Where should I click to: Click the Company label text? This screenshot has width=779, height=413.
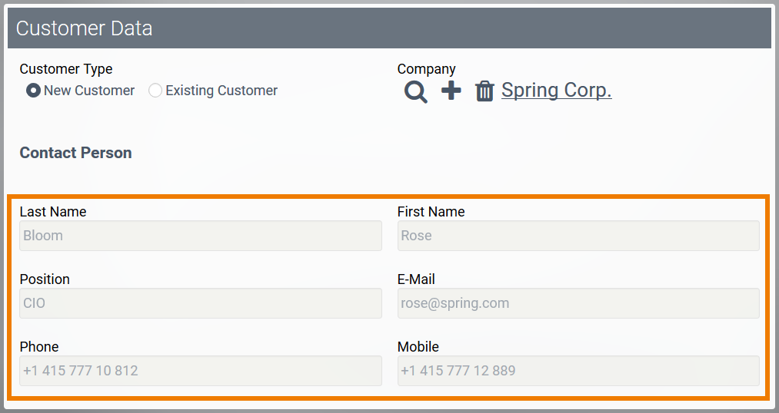[426, 69]
